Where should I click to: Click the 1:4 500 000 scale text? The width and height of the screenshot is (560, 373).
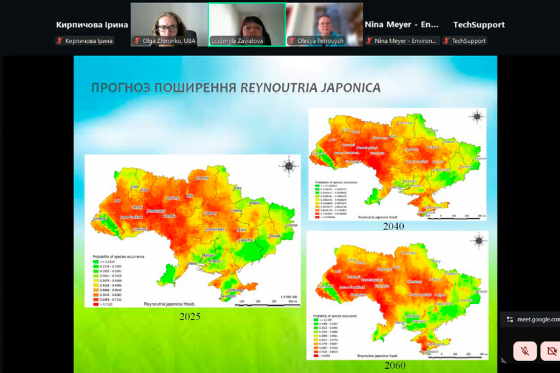(289, 297)
